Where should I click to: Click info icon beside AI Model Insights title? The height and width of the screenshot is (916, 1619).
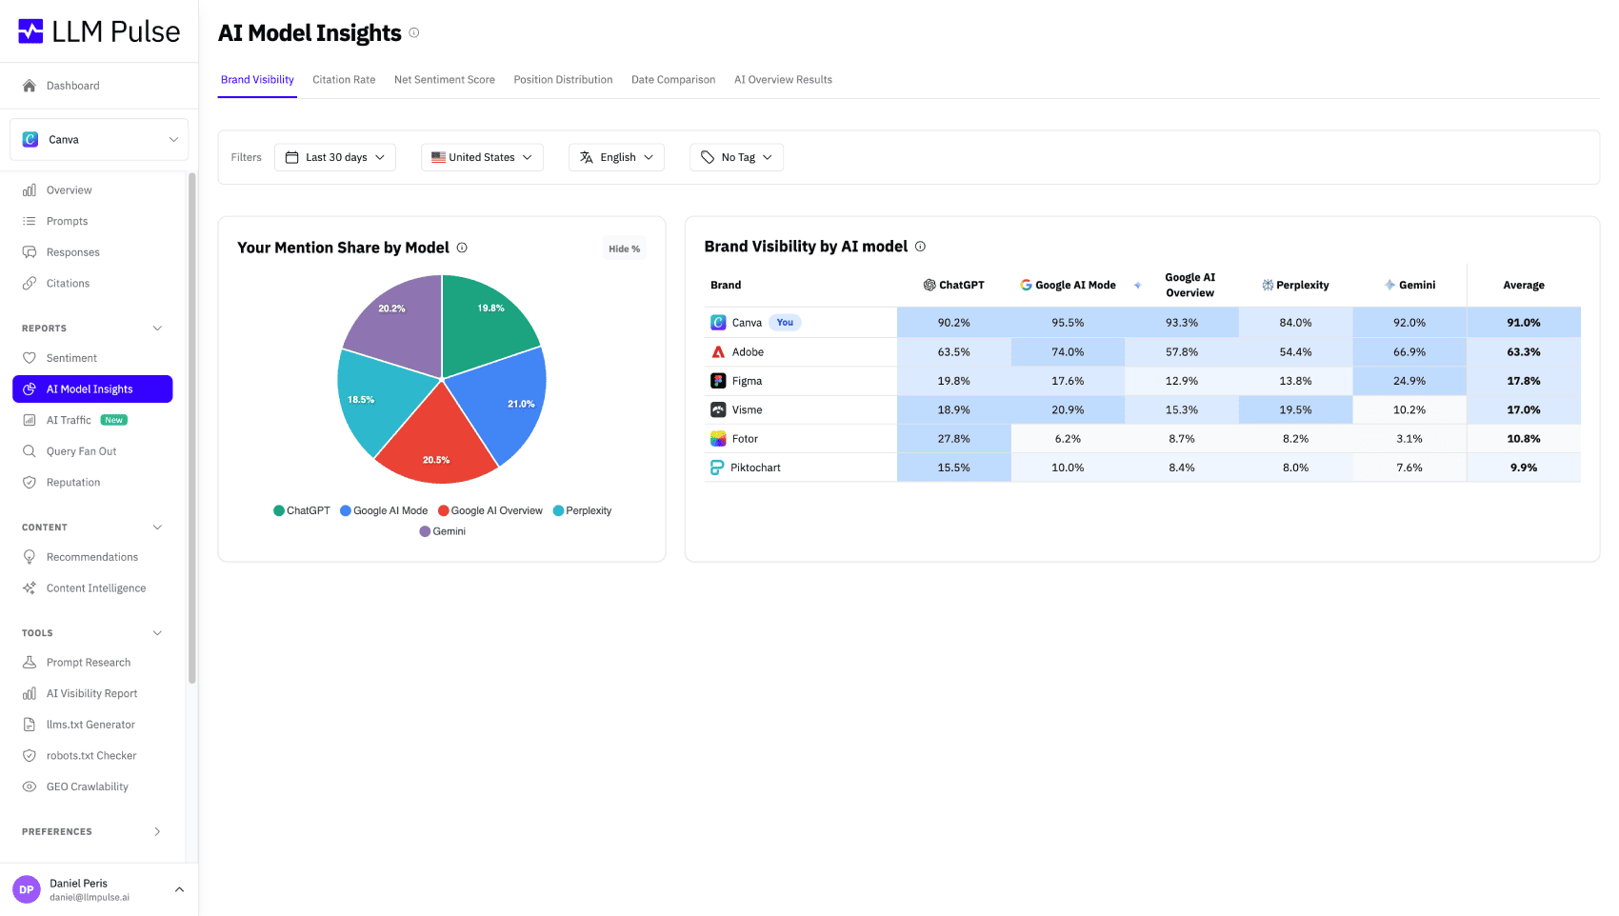coord(414,32)
